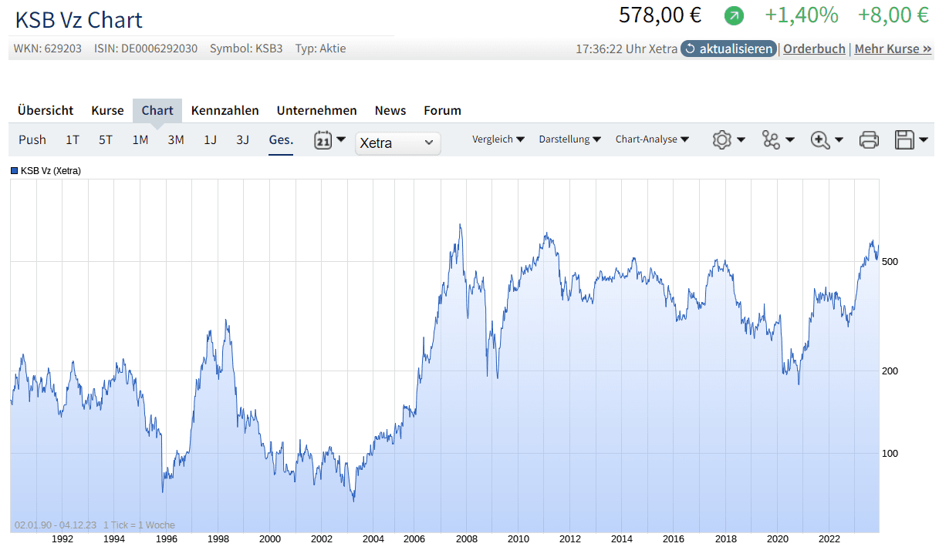Viewport: 939px width, 550px height.
Task: Click the Typ: Aktie text
Action: click(x=320, y=49)
